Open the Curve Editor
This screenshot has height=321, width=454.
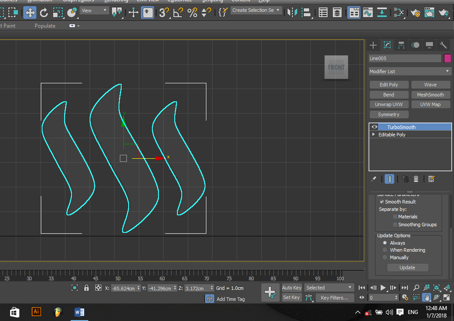pos(368,12)
